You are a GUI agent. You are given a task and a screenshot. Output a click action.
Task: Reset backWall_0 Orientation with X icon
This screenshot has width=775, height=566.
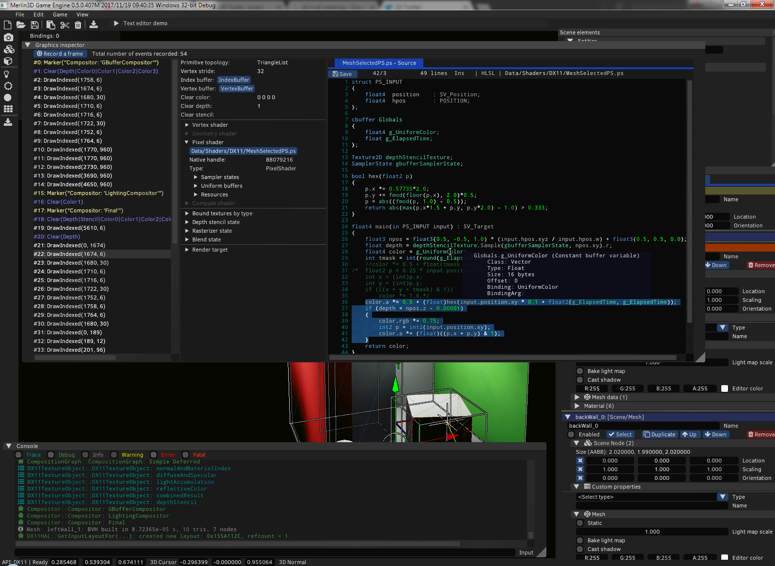point(580,478)
